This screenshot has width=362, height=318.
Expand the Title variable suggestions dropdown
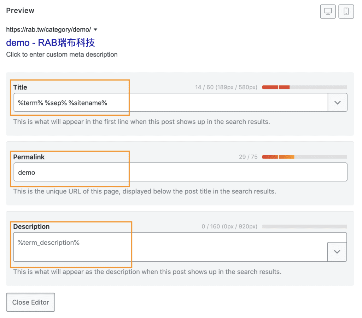(338, 102)
